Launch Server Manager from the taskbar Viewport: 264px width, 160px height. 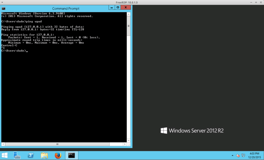tap(17, 155)
